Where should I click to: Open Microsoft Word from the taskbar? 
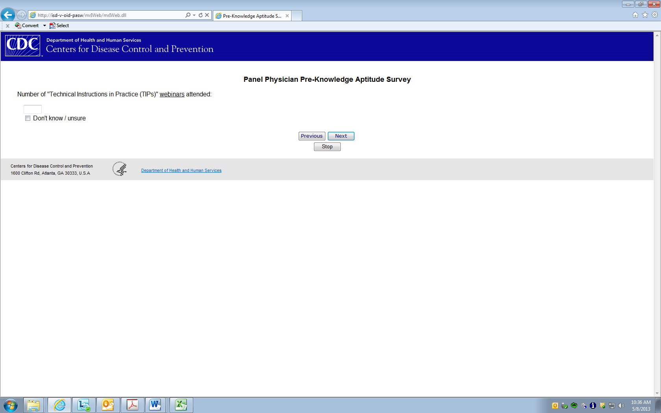(155, 405)
